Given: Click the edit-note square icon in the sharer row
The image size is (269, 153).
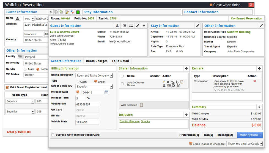Looking at the screenshot, I should pos(174,86).
